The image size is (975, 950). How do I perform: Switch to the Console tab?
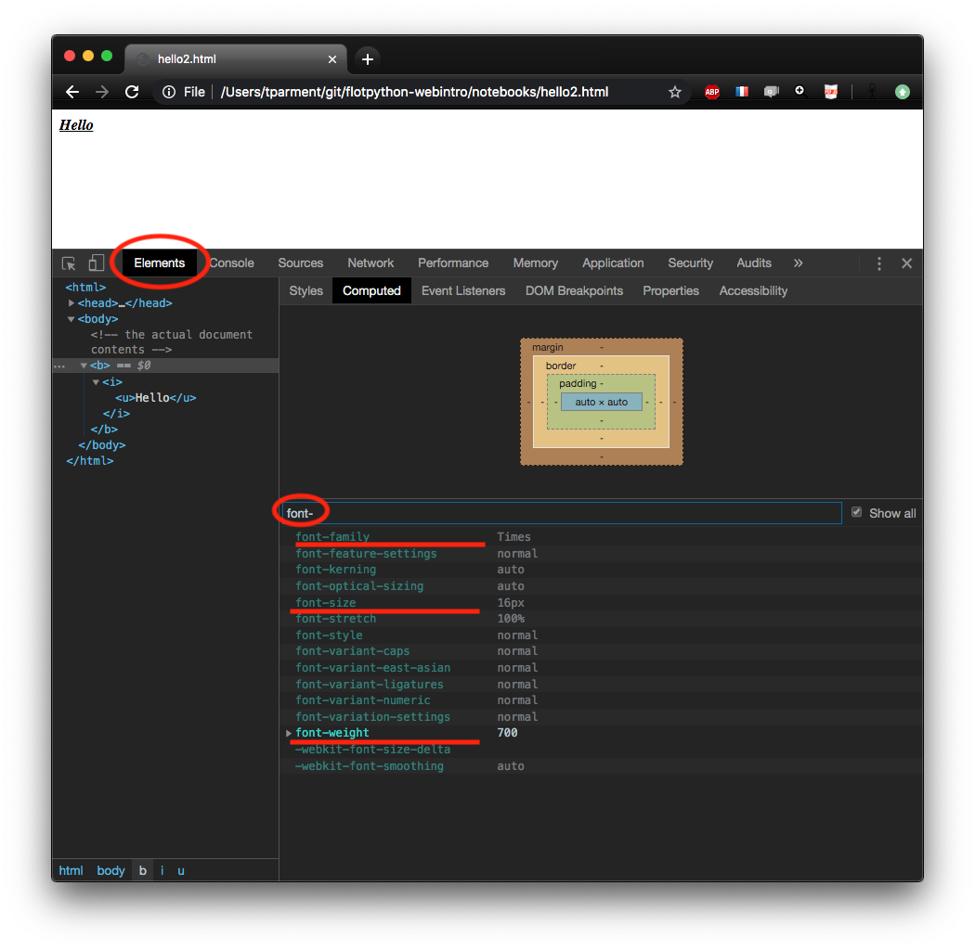(x=230, y=263)
